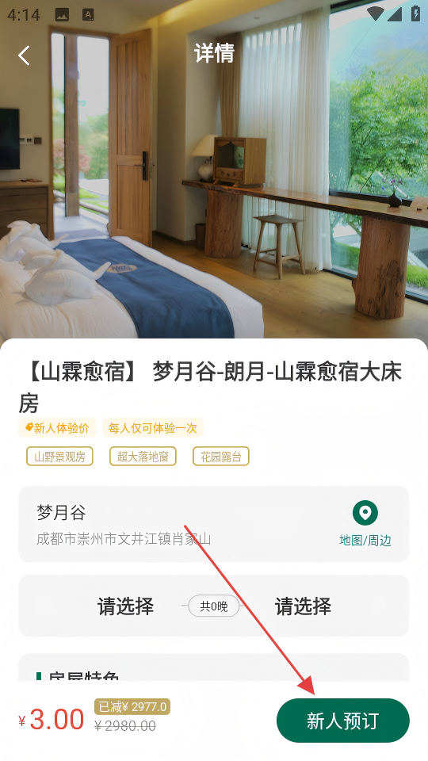Tap the Wi-Fi signal icon in status bar
This screenshot has width=428, height=761.
click(x=375, y=13)
